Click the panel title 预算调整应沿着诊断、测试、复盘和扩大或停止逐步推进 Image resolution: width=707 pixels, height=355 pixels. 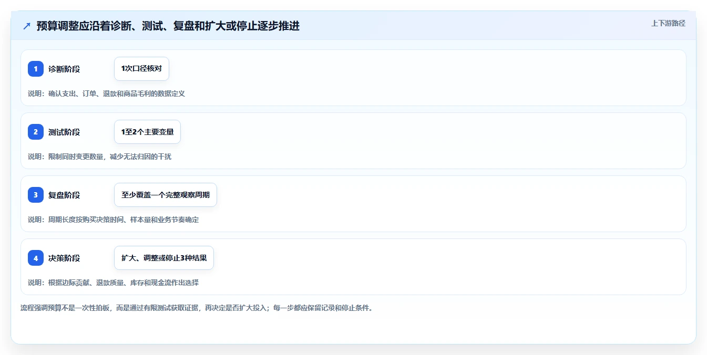tap(168, 26)
